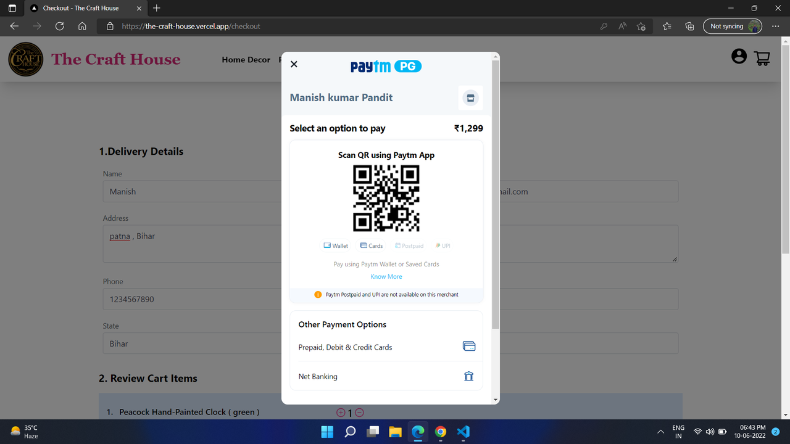Open the tab actions menu icon
Viewport: 790px width, 444px height.
tap(12, 9)
